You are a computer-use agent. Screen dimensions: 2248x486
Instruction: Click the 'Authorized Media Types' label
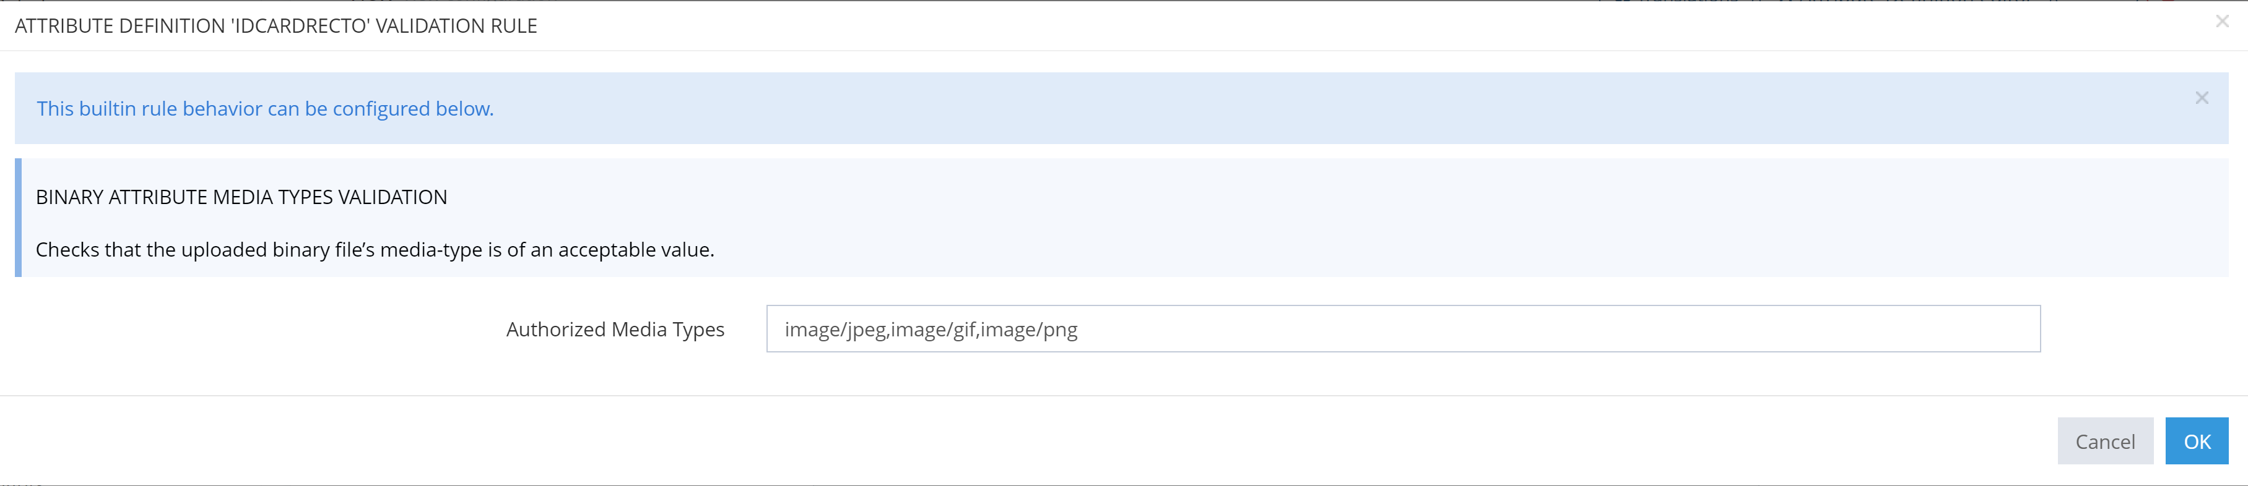click(x=614, y=329)
